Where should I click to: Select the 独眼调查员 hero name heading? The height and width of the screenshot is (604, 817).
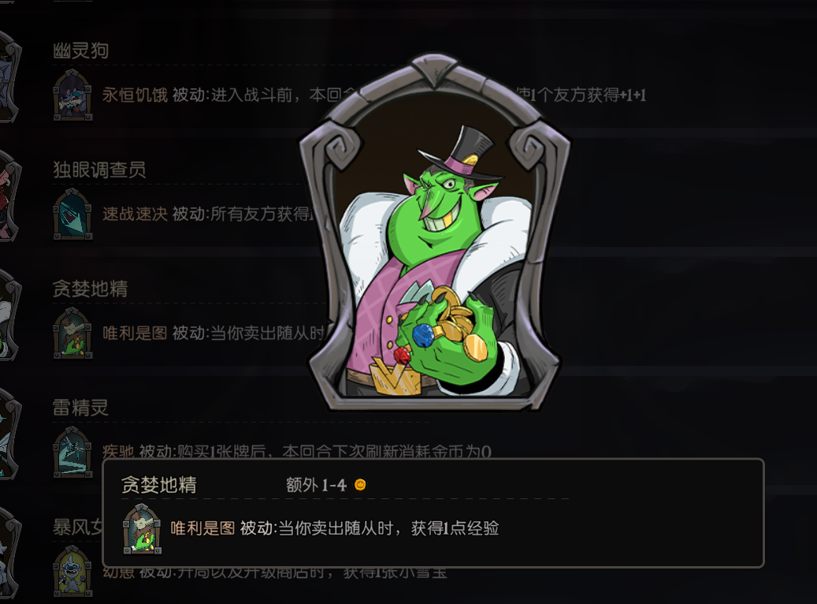pos(99,170)
